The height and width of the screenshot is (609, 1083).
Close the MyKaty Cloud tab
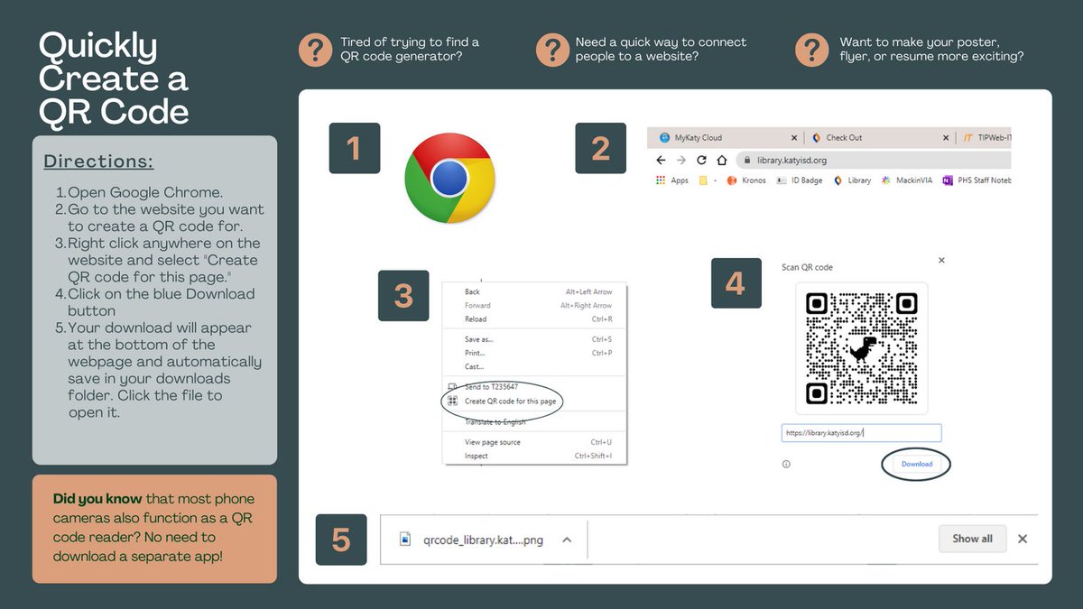(x=794, y=138)
